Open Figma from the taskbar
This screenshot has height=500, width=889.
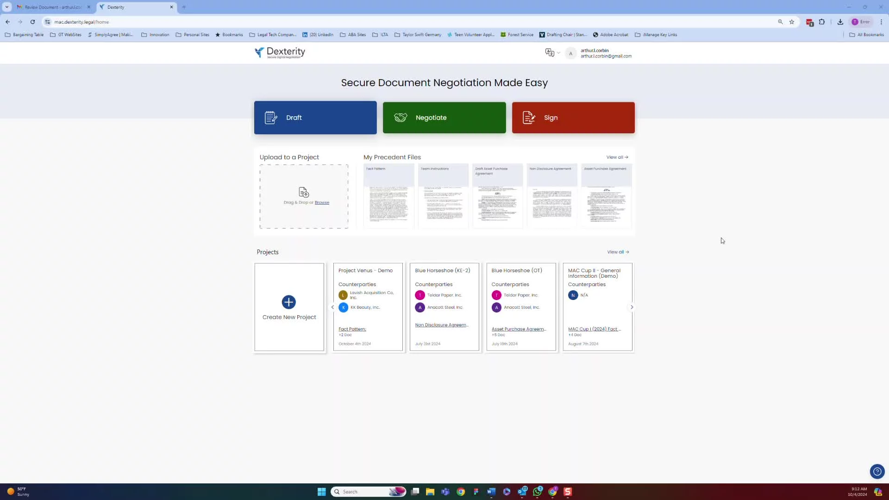click(x=476, y=492)
